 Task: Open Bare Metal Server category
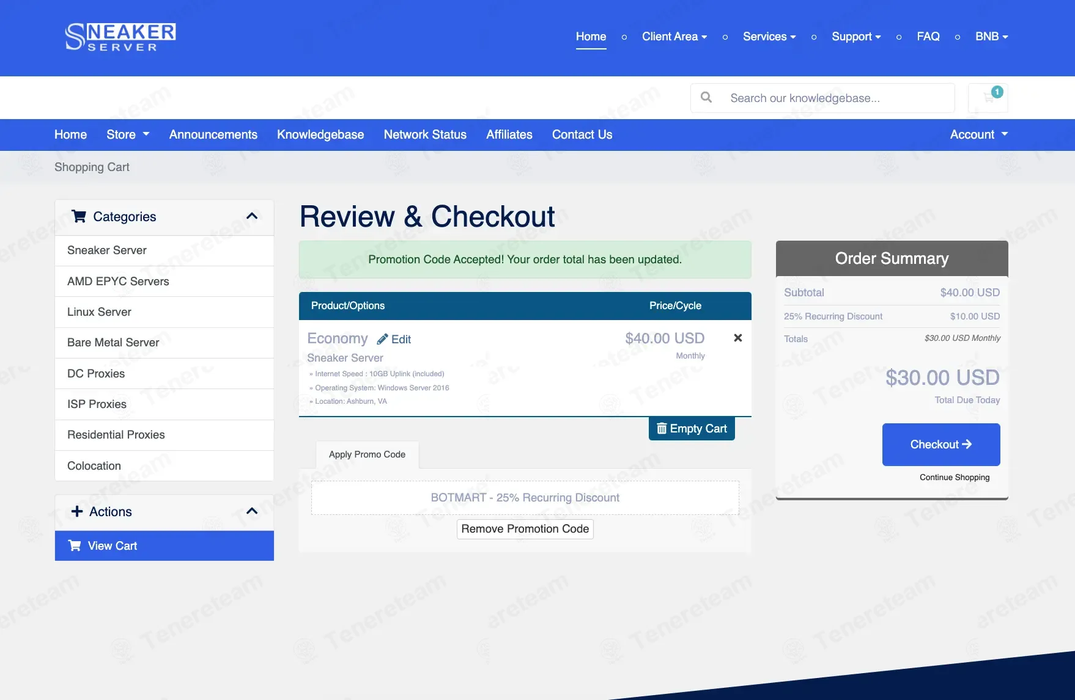pyautogui.click(x=164, y=343)
